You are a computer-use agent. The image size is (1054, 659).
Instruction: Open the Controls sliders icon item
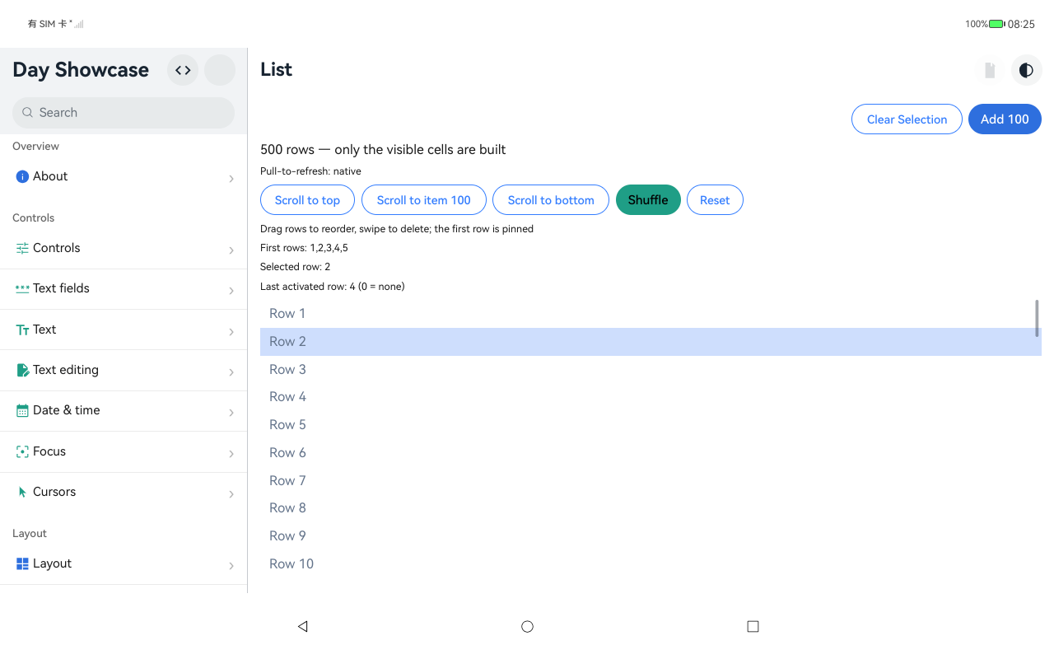[22, 248]
